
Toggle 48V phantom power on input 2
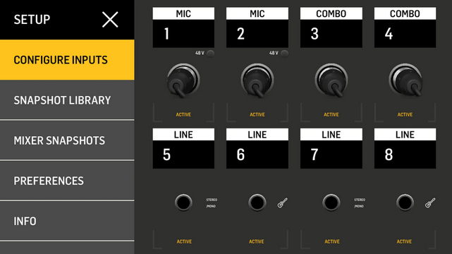coord(284,54)
